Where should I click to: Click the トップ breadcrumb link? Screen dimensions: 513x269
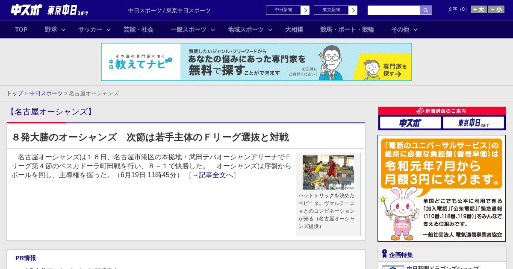coord(15,94)
